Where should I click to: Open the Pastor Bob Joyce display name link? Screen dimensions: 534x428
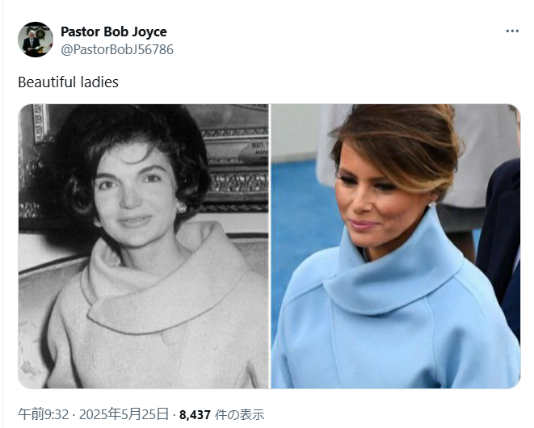coord(114,31)
